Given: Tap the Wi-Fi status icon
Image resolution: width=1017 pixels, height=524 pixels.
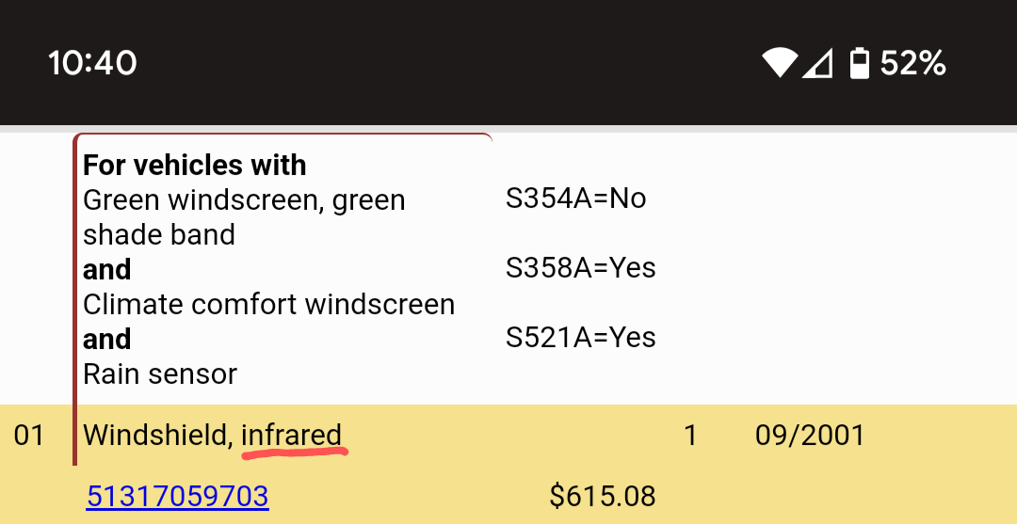Looking at the screenshot, I should pyautogui.click(x=779, y=63).
